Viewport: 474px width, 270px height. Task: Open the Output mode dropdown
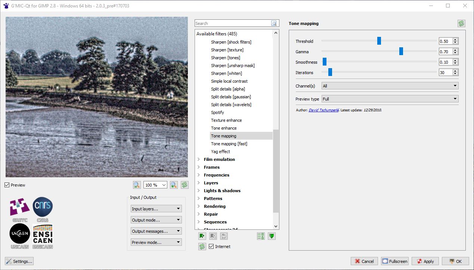click(156, 220)
